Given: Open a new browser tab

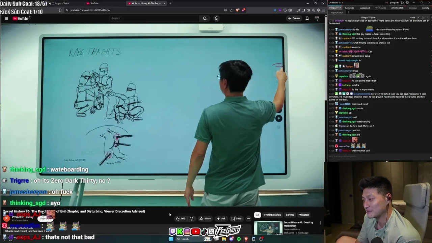Looking at the screenshot, I should pyautogui.click(x=170, y=3).
